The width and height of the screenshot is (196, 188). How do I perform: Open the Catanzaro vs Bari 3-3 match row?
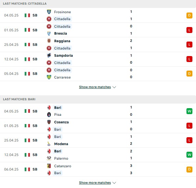98,169
